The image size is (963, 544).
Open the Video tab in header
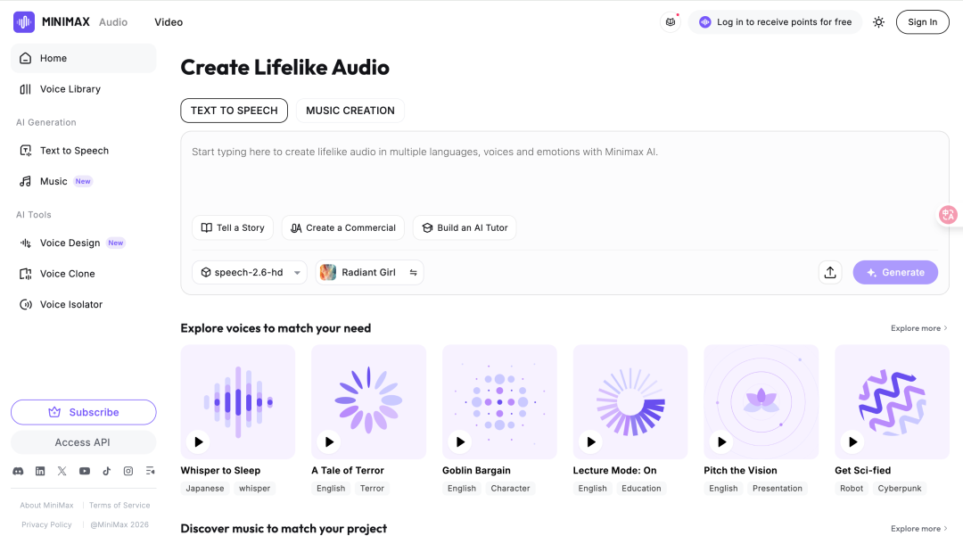(x=169, y=22)
